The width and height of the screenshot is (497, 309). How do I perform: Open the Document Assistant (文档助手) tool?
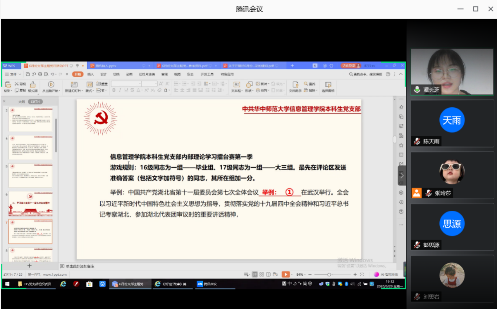click(x=295, y=85)
